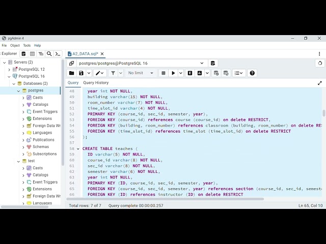Select Event Triggers under postgres database
This screenshot has width=326, height=244.
(x=45, y=111)
